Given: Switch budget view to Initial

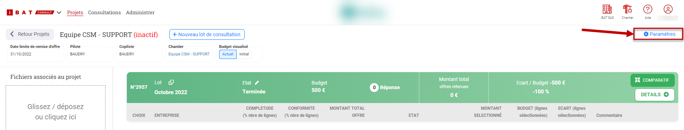Looking at the screenshot, I should tap(244, 54).
